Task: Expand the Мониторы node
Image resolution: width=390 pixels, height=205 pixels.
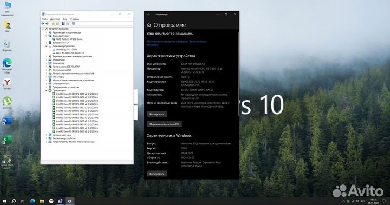Action: tap(47, 77)
